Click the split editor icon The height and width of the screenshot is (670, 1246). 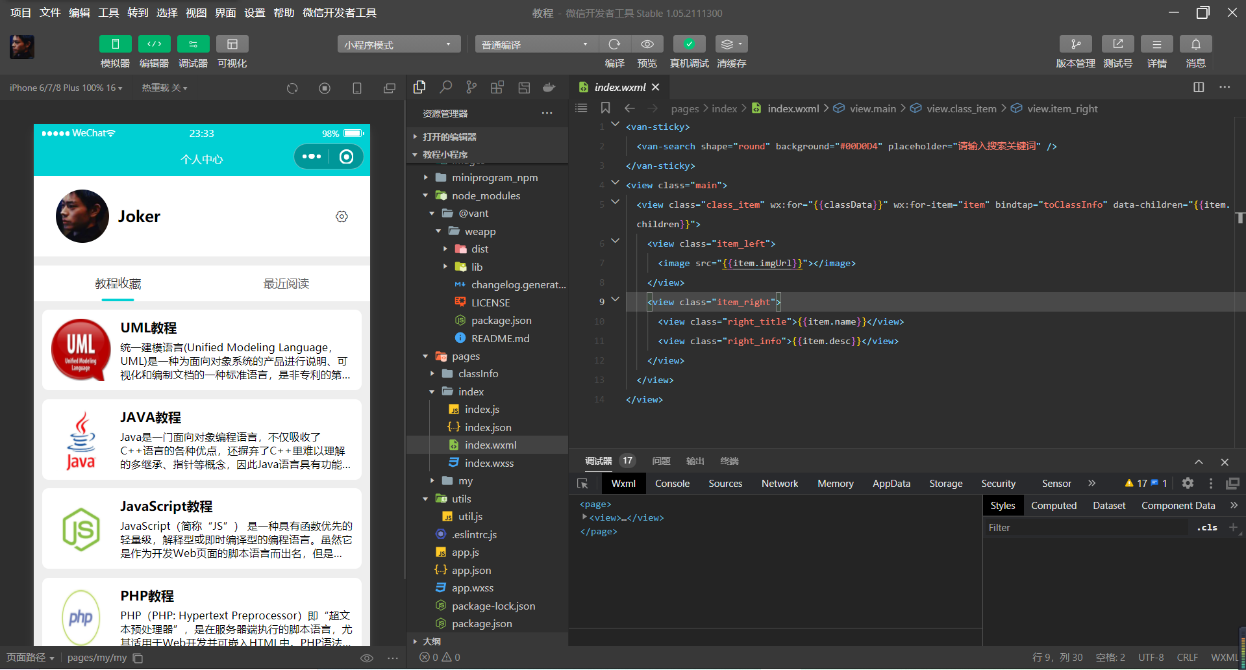tap(1199, 87)
